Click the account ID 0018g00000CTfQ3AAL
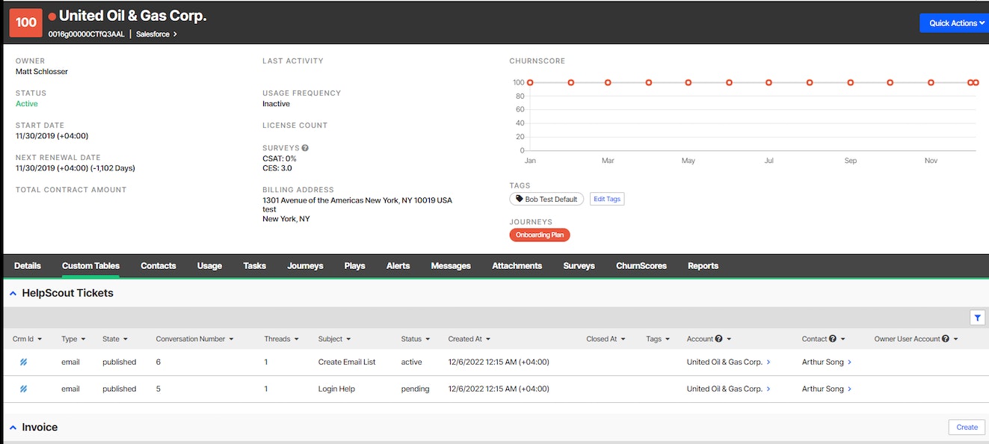Viewport: 989px width, 444px height. (x=86, y=34)
